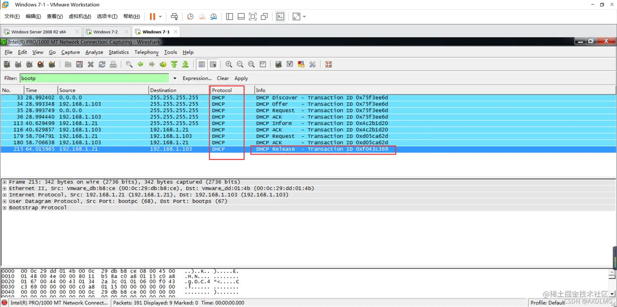Screen dimensions: 617x307
Task: Stop the running live capture icon
Action: (40, 64)
